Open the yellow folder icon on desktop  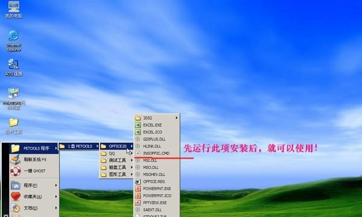[14, 126]
